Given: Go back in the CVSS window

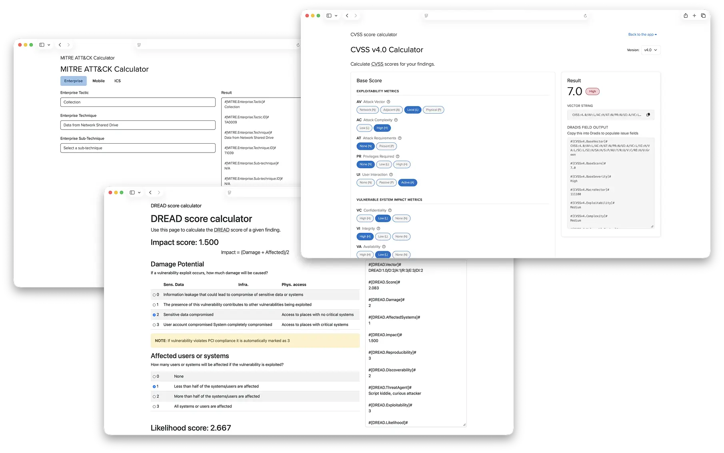Looking at the screenshot, I should point(347,16).
